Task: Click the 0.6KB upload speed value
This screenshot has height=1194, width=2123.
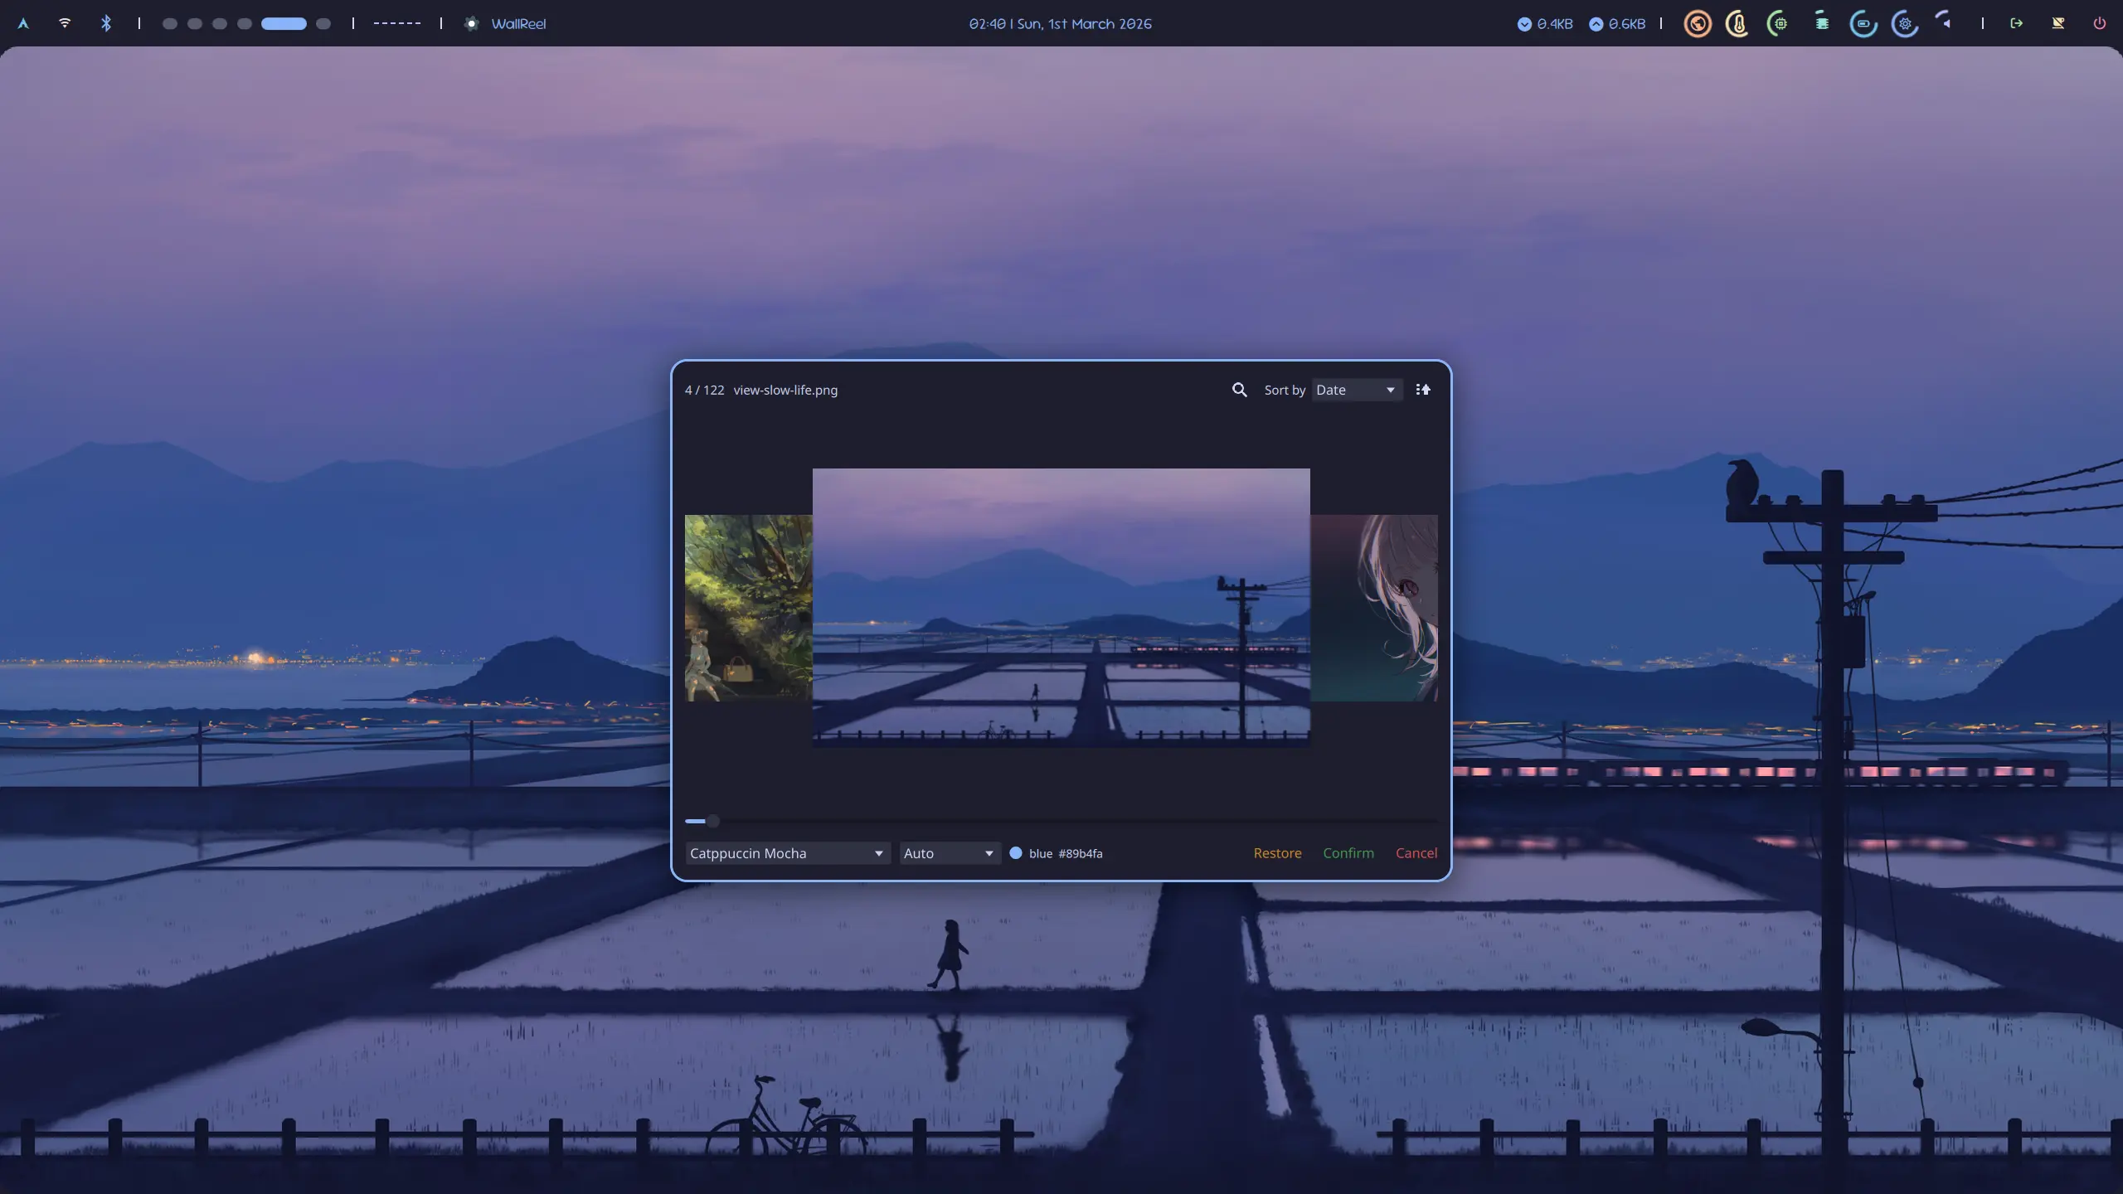Action: [1627, 24]
